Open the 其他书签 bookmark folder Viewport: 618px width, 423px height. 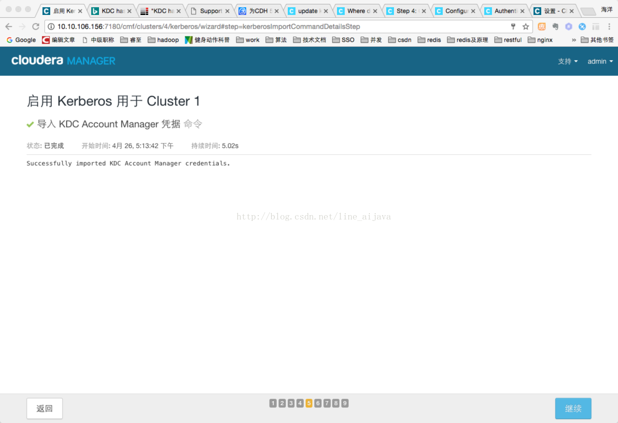597,40
